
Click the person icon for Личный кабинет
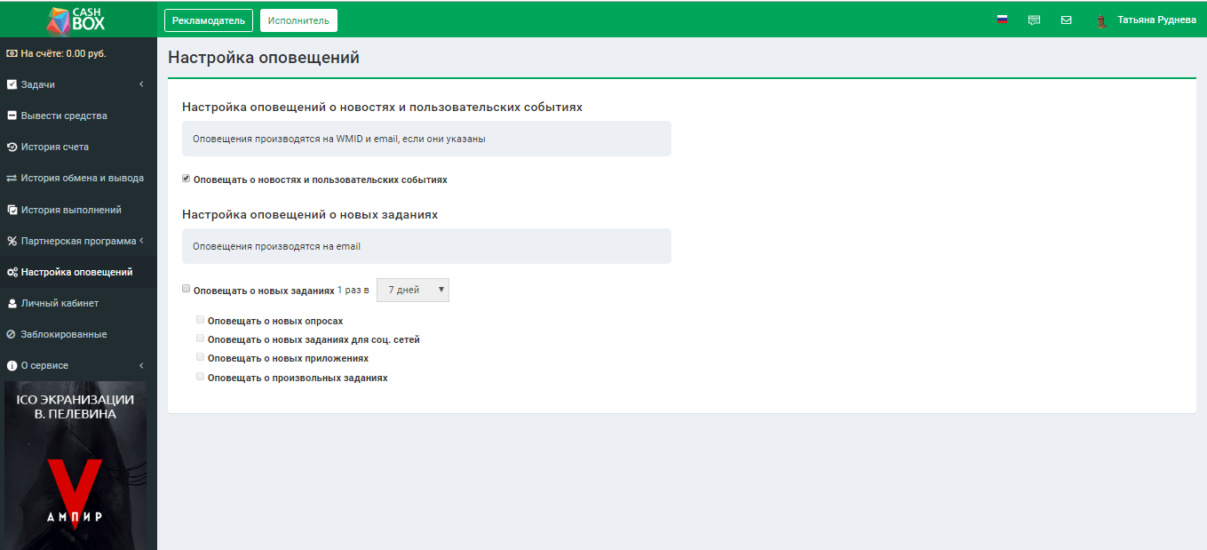12,302
